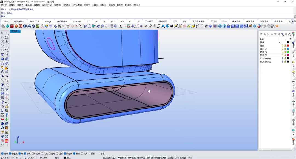This screenshot has height=159, width=296.
Task: Toggle visibility bulb of 线条 layer
Action: point(282,46)
